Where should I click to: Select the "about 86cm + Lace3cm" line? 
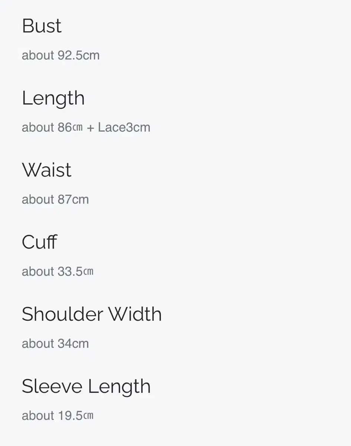(x=86, y=127)
